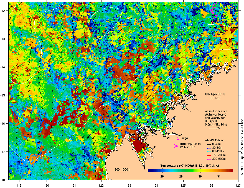Click the blue 30-80m arrow legend symbol

click(209, 148)
